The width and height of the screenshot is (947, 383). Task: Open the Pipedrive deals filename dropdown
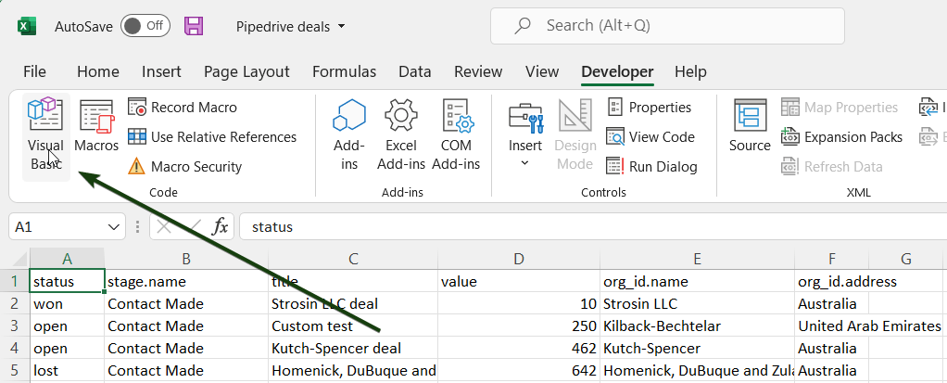[x=291, y=27]
